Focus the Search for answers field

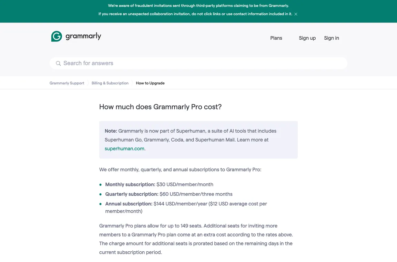(x=198, y=63)
